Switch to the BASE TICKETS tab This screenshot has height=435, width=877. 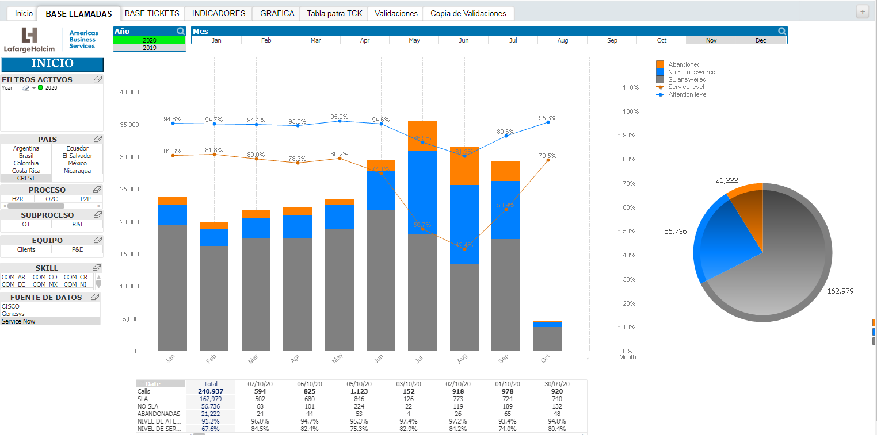(152, 13)
